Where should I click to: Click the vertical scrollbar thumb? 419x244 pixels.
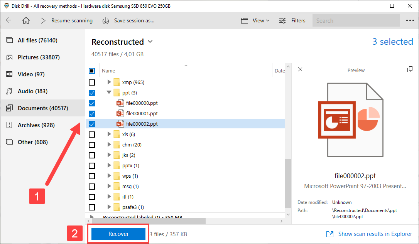[288, 183]
